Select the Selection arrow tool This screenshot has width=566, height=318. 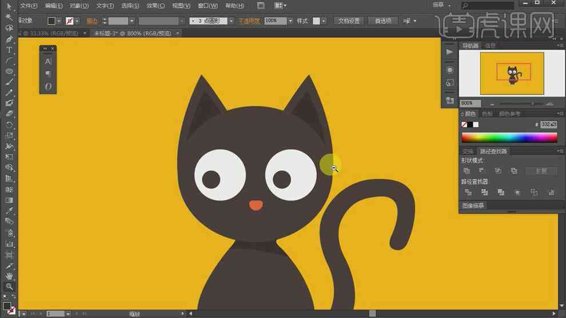9,6
